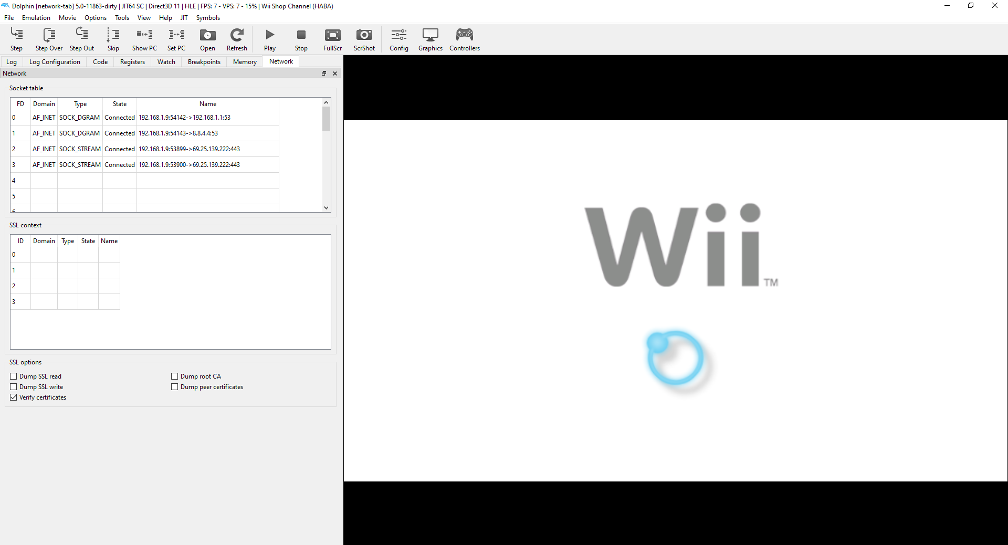The image size is (1008, 545).
Task: Open the JIT menu
Action: [x=184, y=18]
